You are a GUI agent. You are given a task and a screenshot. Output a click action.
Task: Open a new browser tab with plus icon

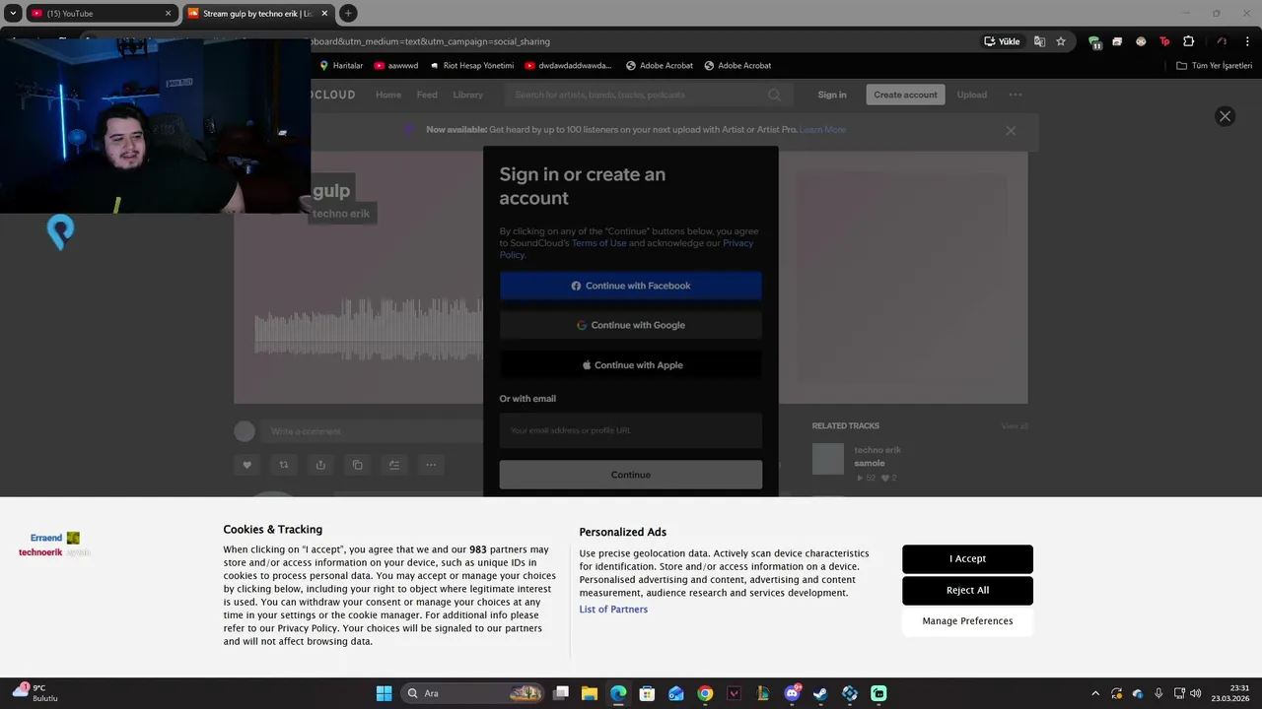tap(348, 14)
